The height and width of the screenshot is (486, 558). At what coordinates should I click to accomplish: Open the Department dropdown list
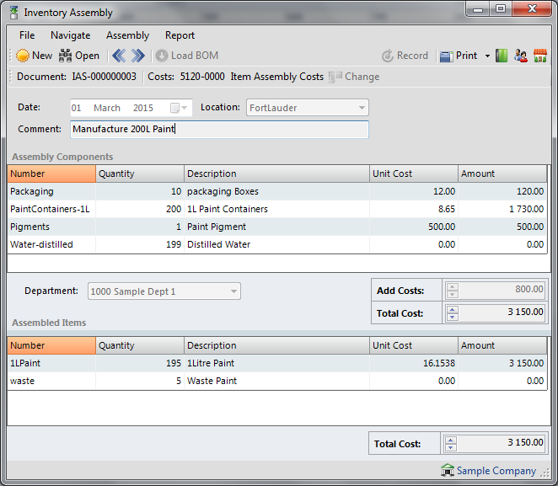click(233, 291)
